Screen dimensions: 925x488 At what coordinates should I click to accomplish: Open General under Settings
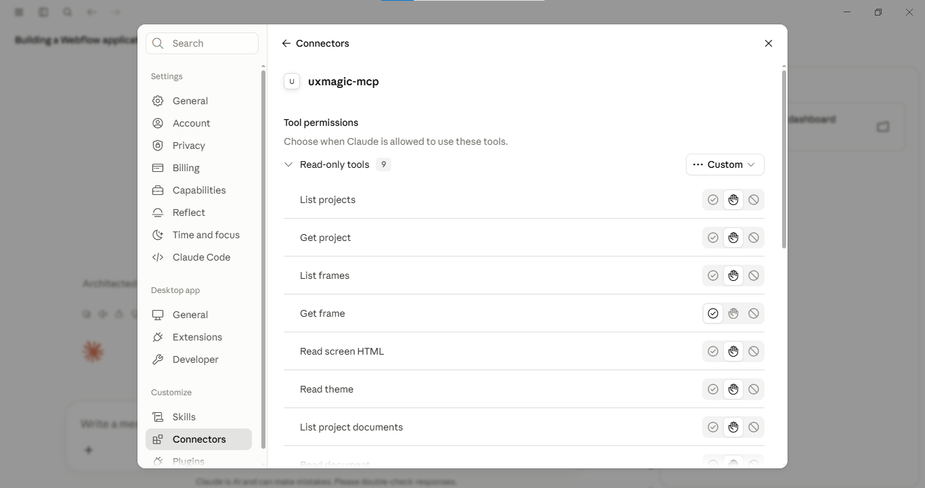point(198,101)
